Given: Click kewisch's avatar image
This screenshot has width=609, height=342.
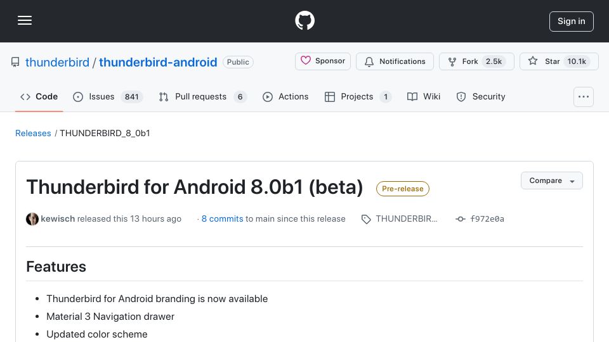Looking at the screenshot, I should point(32,219).
